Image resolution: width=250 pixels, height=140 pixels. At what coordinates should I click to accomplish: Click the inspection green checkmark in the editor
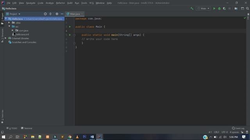(x=245, y=18)
